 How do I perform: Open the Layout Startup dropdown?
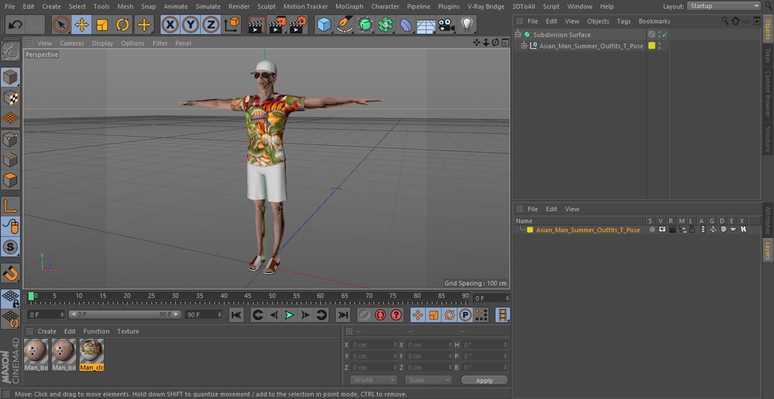click(724, 6)
